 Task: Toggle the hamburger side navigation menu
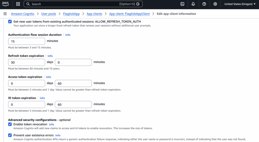click(5, 14)
